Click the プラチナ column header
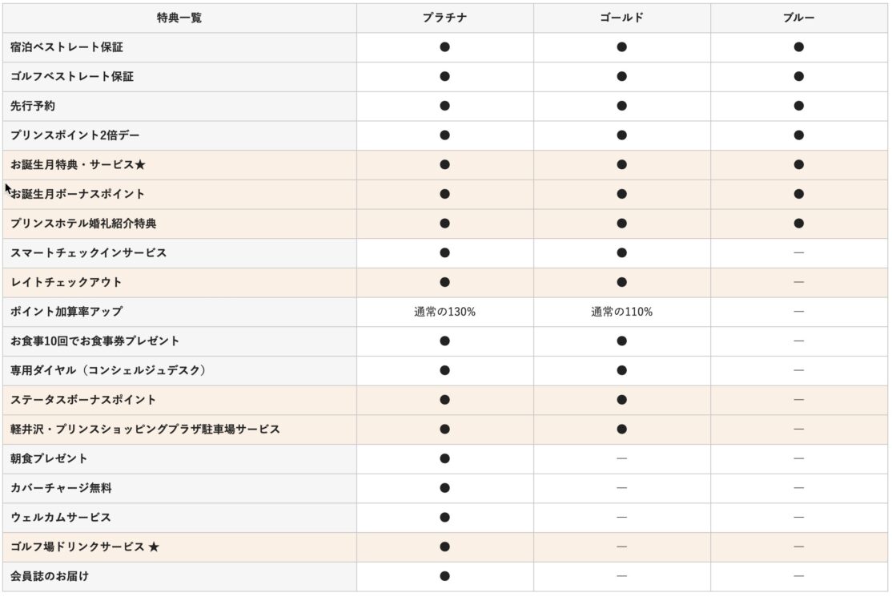The image size is (892, 597). point(444,18)
